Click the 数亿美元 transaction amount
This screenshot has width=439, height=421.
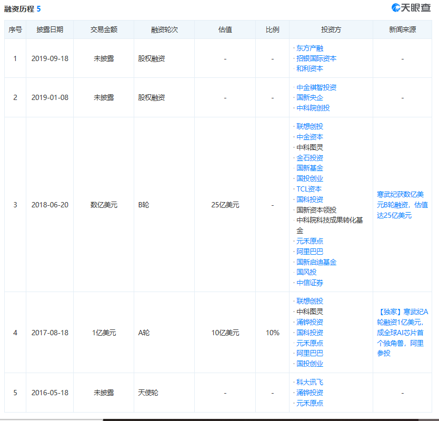[x=104, y=205]
